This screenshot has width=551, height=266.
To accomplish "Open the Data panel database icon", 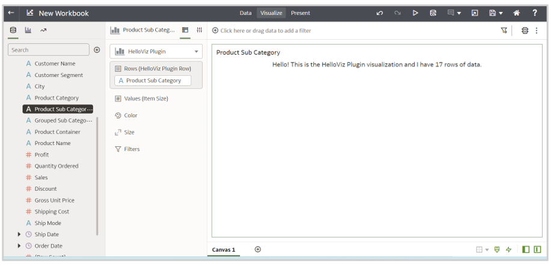I will pos(13,30).
